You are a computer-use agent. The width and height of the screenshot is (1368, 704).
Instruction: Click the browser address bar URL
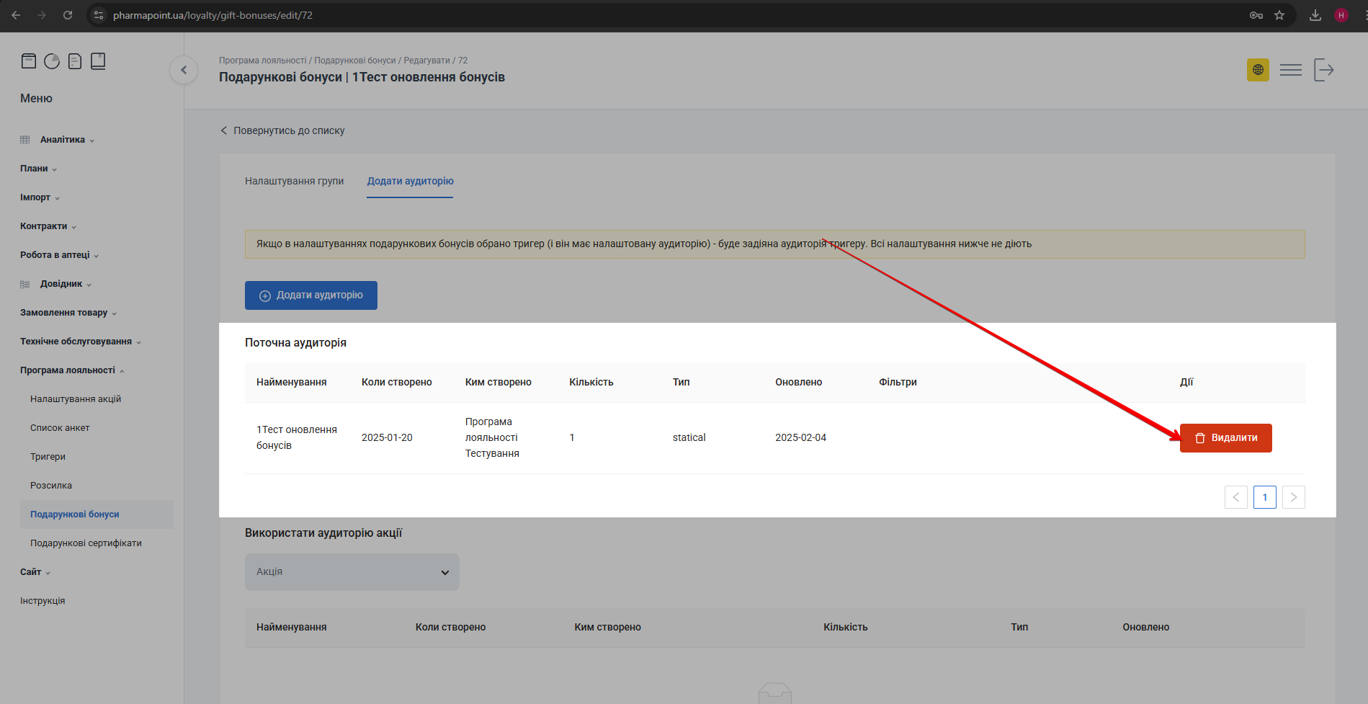(x=213, y=15)
